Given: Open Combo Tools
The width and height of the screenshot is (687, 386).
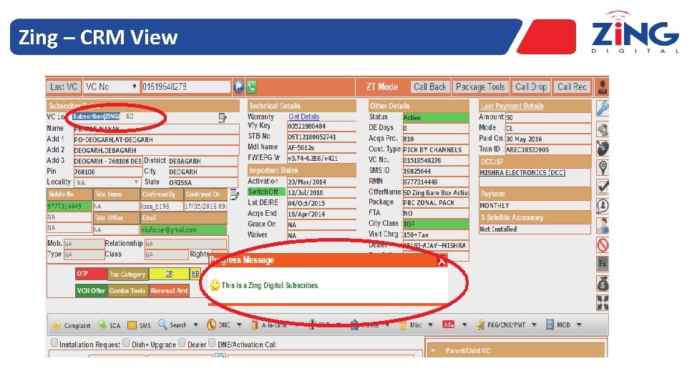Looking at the screenshot, I should (127, 291).
